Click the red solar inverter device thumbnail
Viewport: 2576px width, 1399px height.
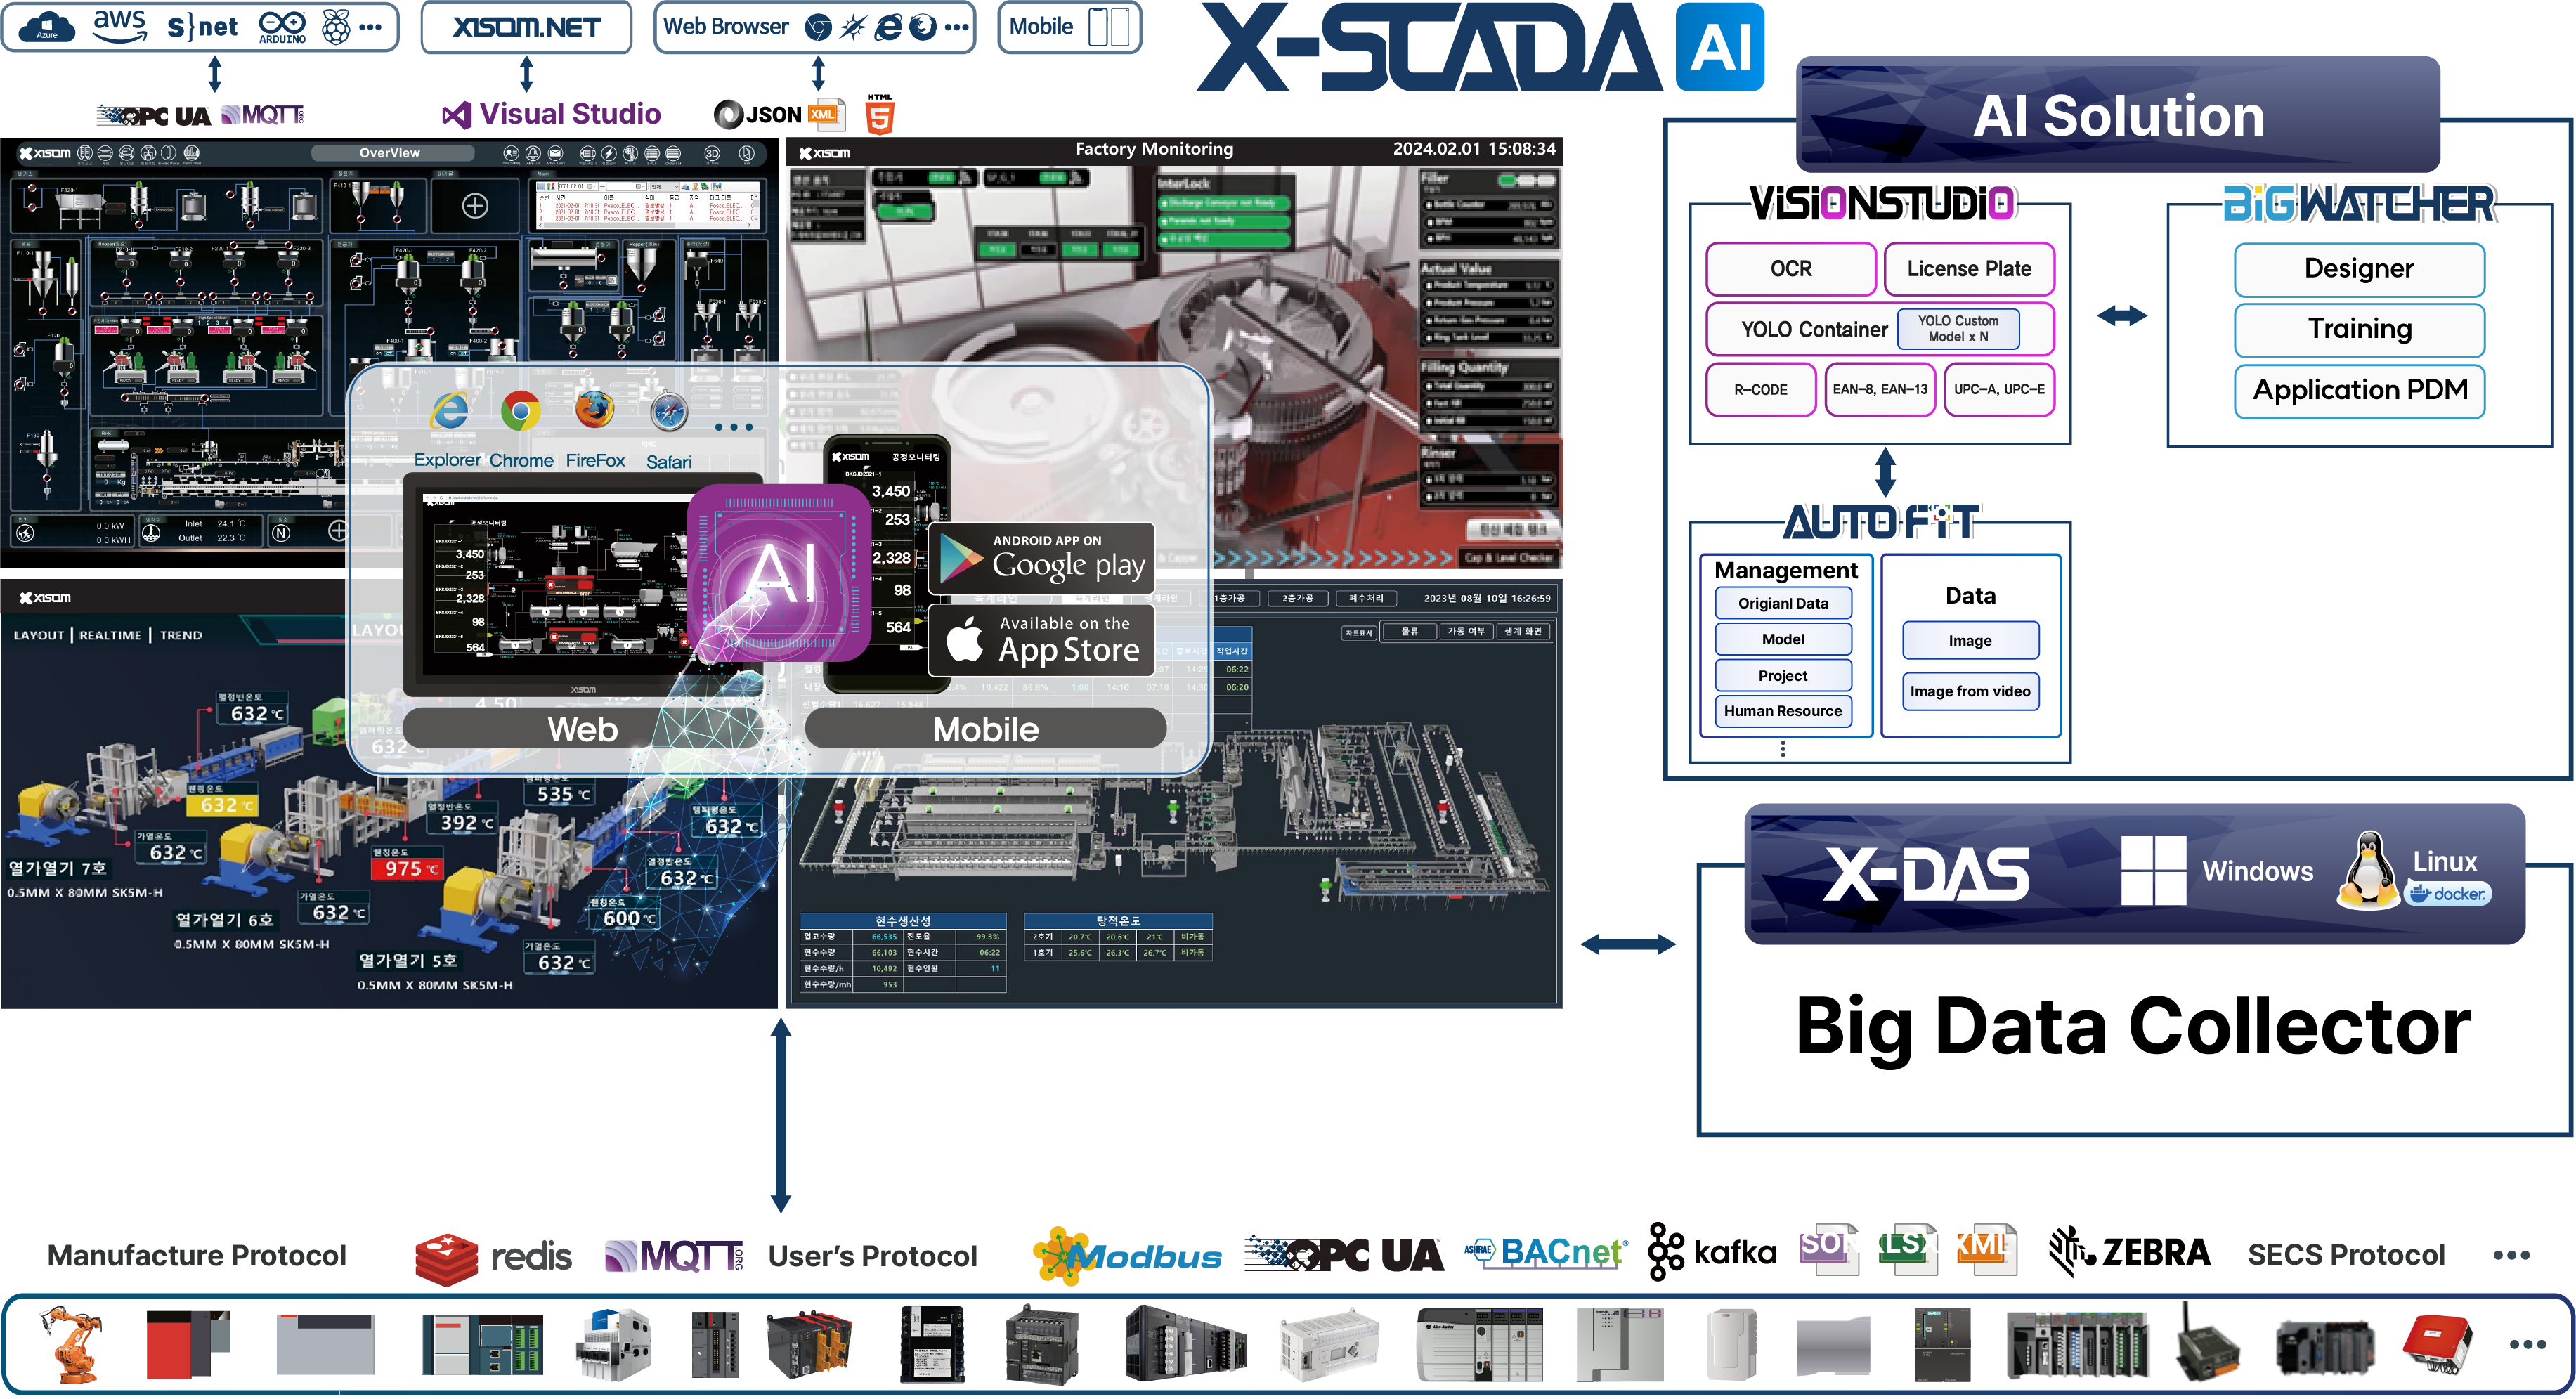(2438, 1346)
